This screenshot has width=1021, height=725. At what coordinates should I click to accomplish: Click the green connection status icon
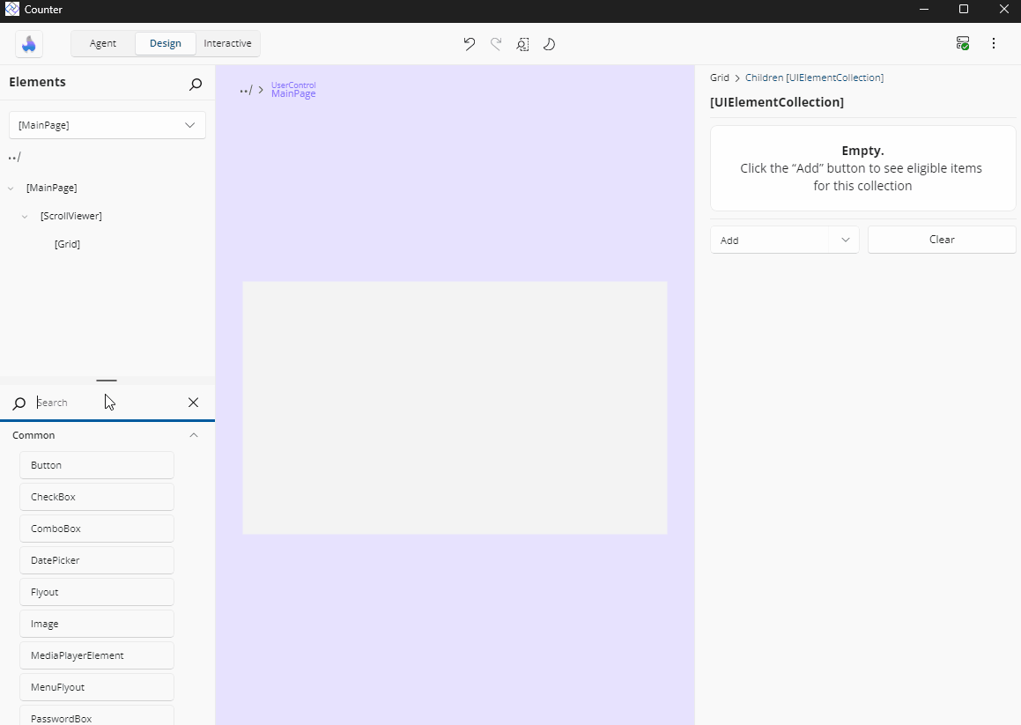click(962, 42)
